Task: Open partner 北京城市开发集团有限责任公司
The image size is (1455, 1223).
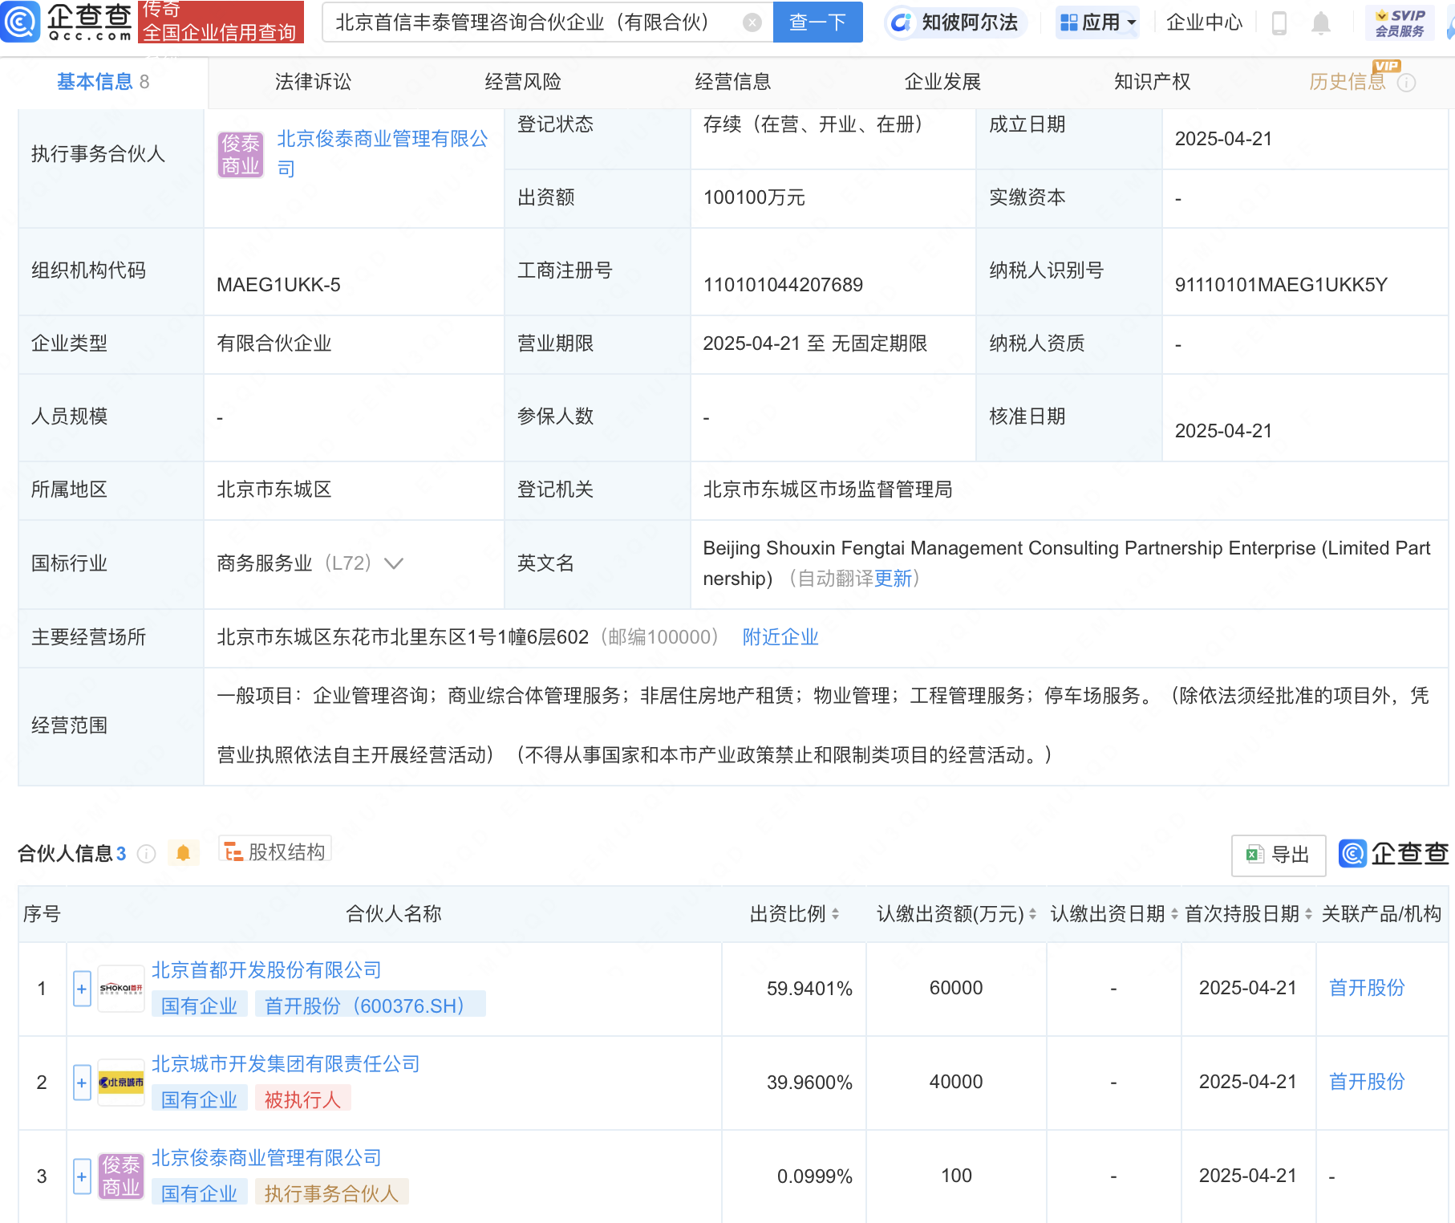Action: [286, 1064]
